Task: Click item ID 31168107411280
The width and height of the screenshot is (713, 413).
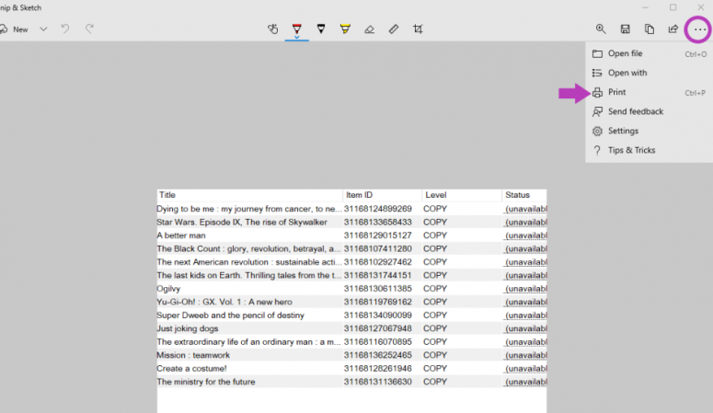Action: 378,248
